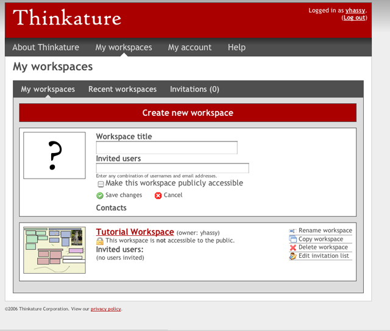Screen dimensions: 390x331
Task: Focus the Invited users input field
Action: pyautogui.click(x=172, y=168)
